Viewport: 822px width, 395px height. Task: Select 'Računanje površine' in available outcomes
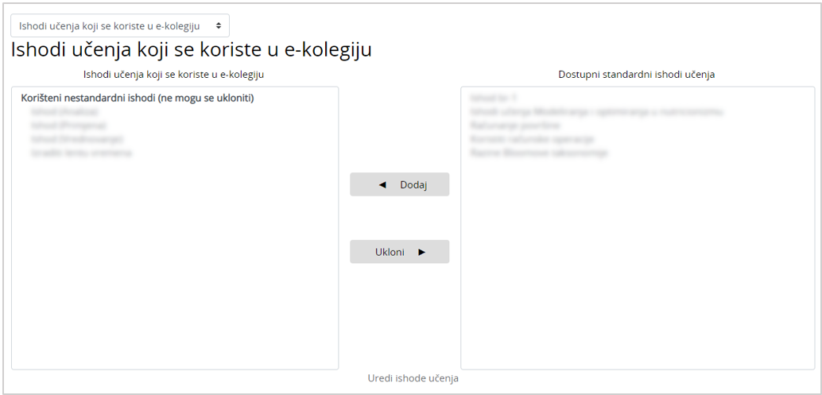tap(515, 126)
